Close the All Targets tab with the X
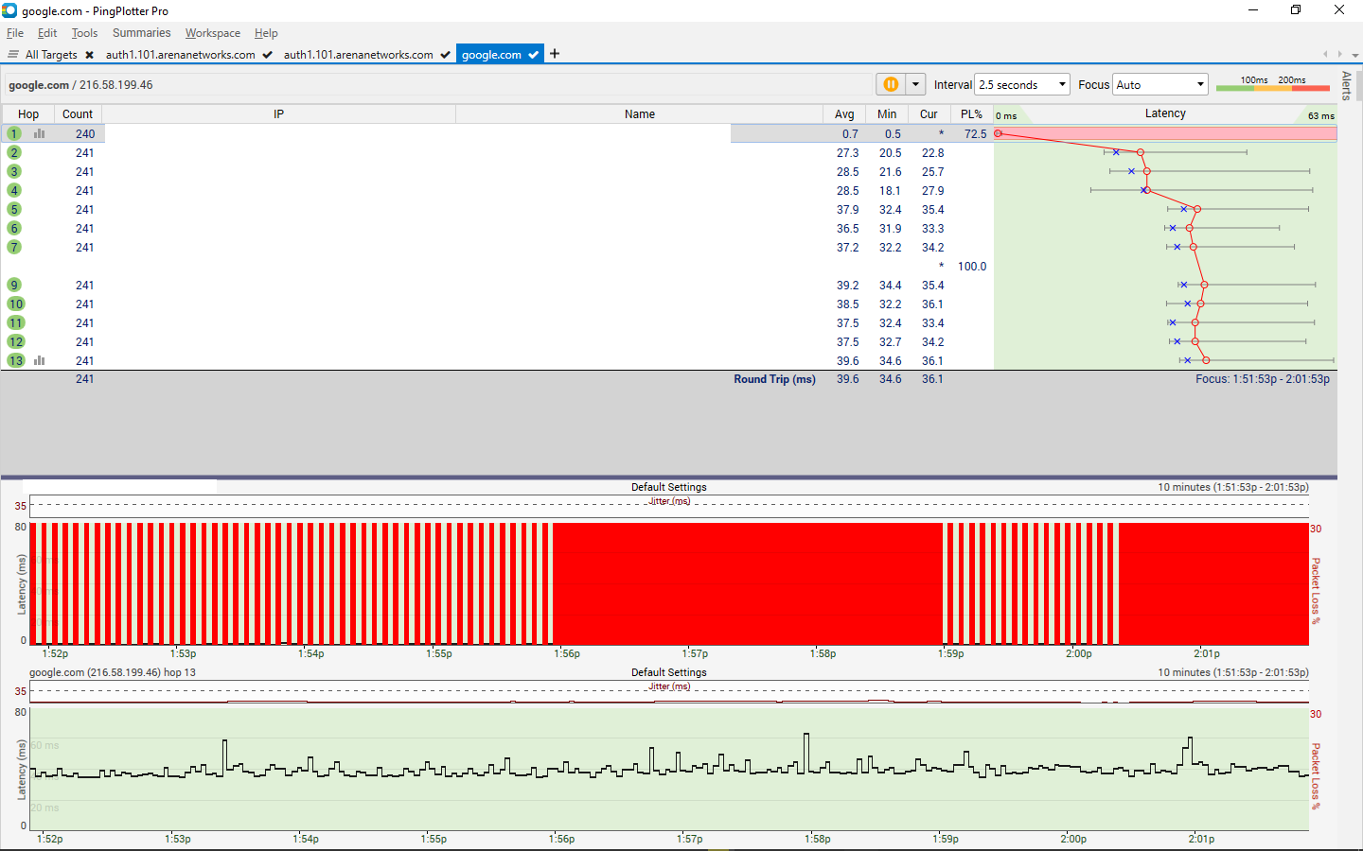This screenshot has height=851, width=1363. click(90, 55)
